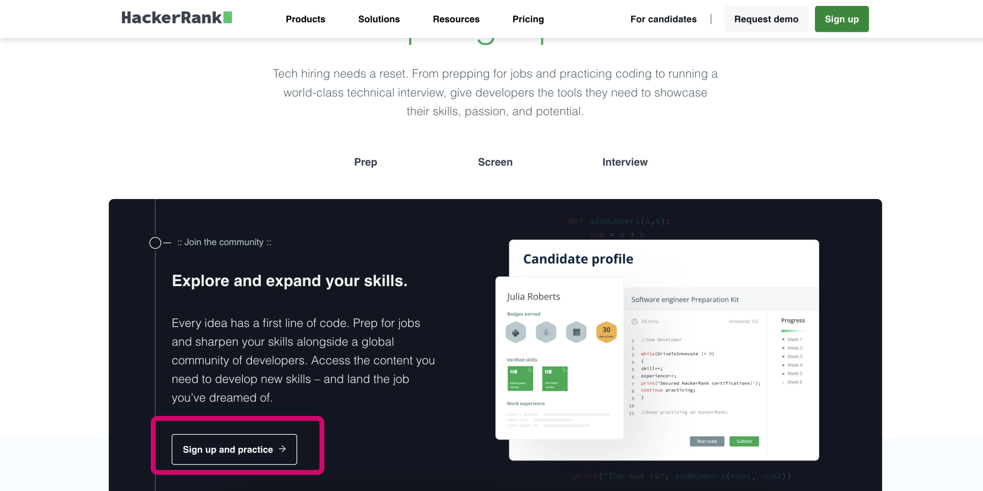Click the JS badge icon
The image size is (983, 491).
(x=576, y=332)
